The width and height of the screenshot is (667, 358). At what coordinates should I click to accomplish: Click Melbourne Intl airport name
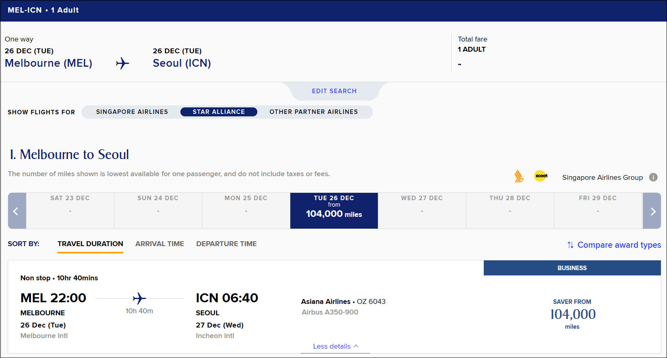[44, 336]
